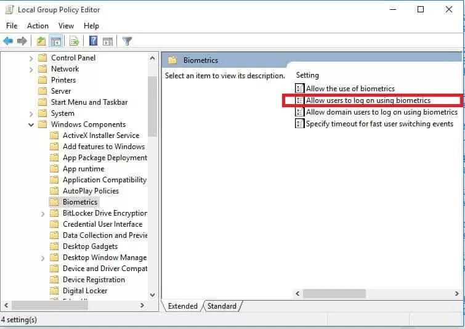Screen dimensions: 465x329
Task: Click settings list scroll right arrow
Action: (456, 293)
